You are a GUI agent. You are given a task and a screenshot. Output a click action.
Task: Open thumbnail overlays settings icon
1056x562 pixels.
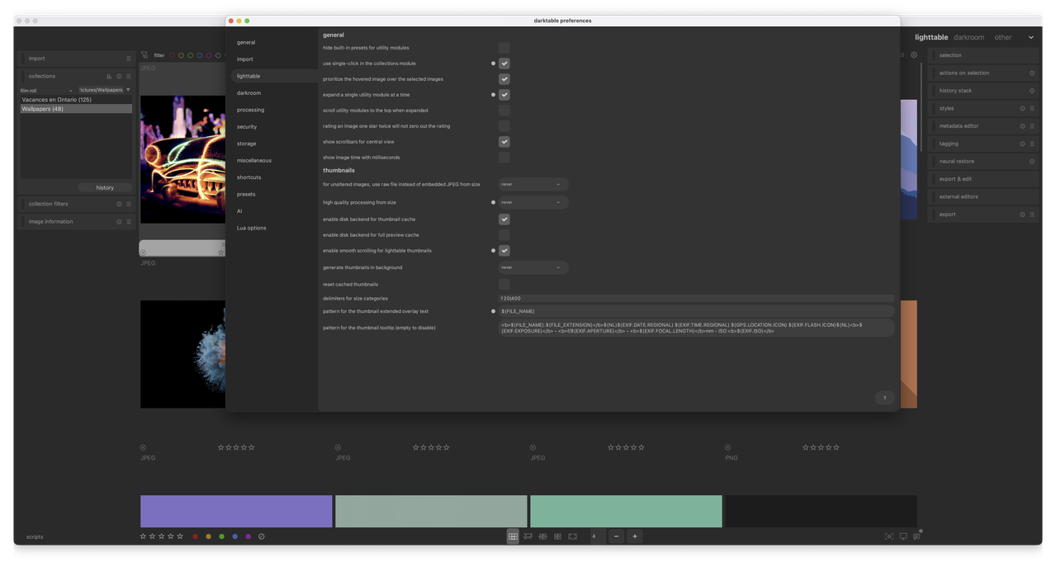[916, 536]
